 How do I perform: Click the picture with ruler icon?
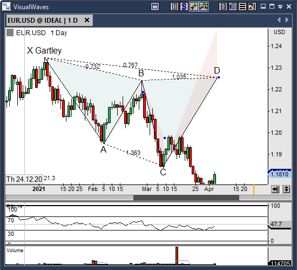(252, 7)
